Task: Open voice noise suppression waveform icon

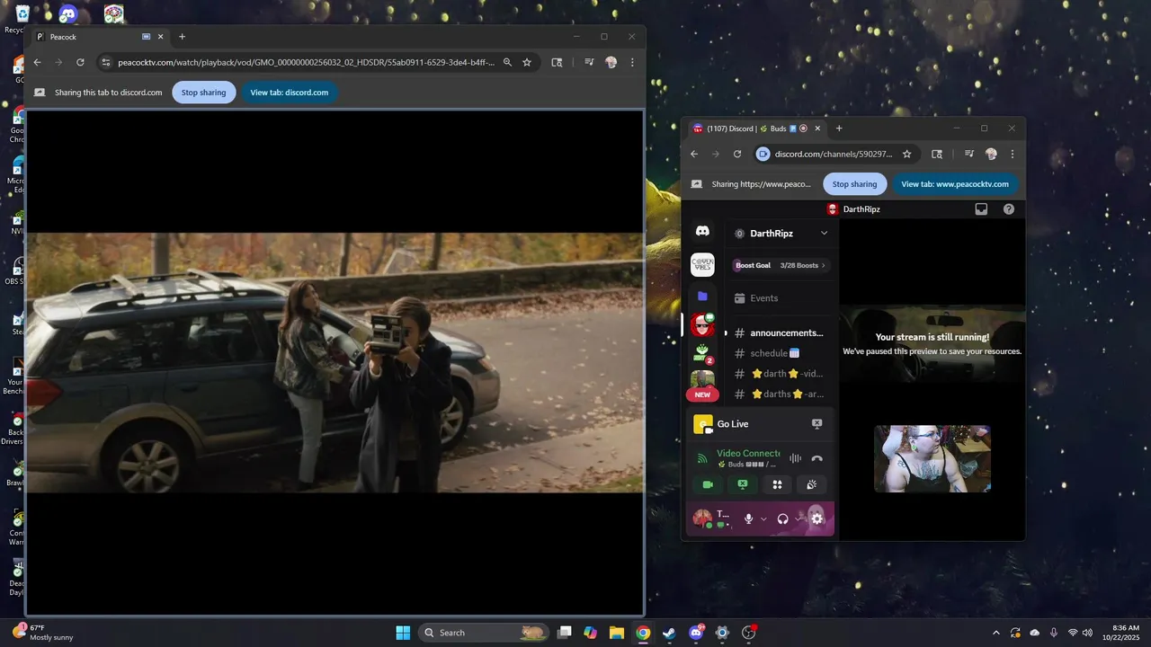Action: [795, 458]
